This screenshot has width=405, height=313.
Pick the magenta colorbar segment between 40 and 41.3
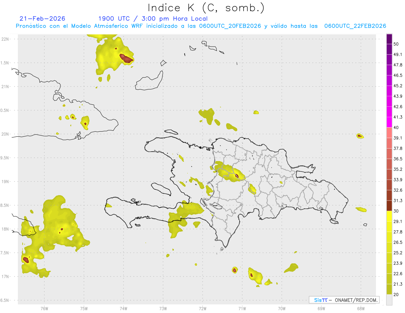(389, 122)
